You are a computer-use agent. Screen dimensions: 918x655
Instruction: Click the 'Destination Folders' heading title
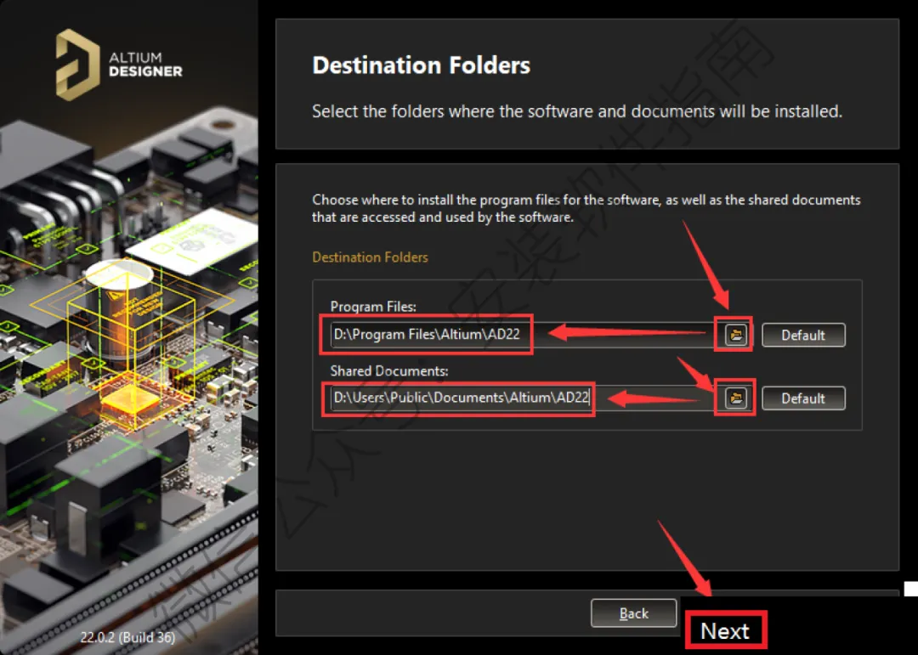(x=421, y=65)
